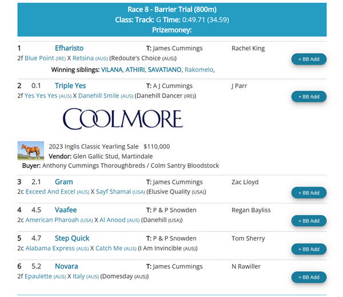Open sire Exceed And Excel link
Screen dimensions: 343x297
49,192
